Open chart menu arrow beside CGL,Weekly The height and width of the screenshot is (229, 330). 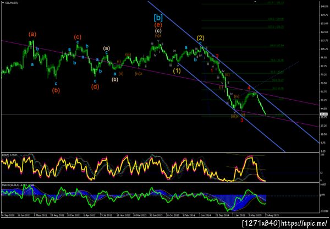3,3
